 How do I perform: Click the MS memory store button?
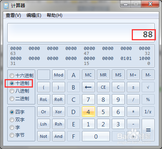[x=118, y=75]
